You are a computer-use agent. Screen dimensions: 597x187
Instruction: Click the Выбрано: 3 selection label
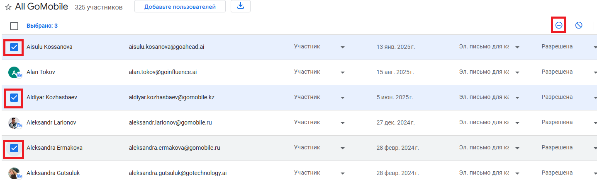pyautogui.click(x=42, y=26)
